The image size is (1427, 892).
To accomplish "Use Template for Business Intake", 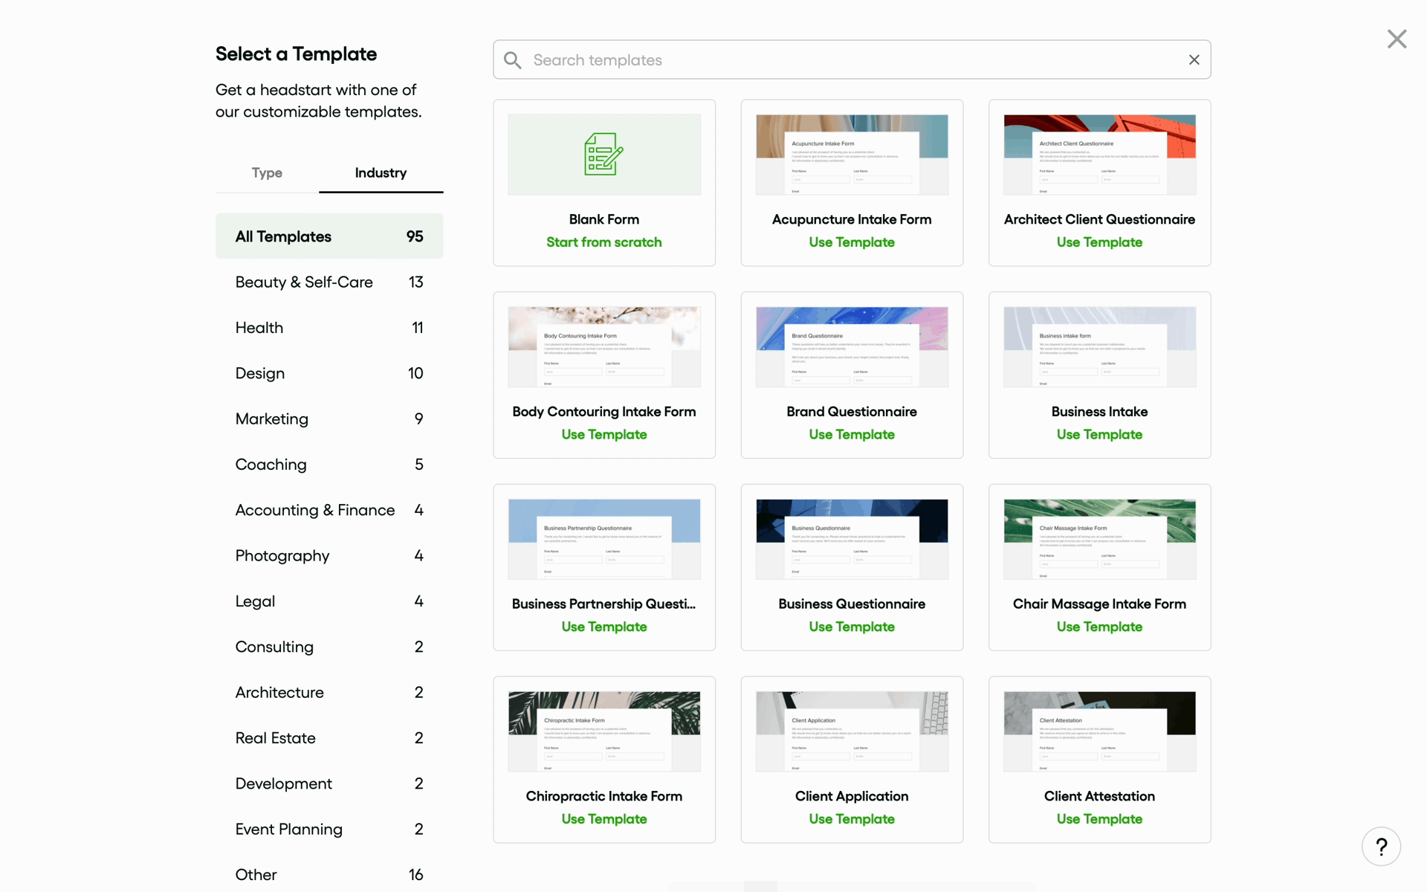I will (x=1099, y=435).
